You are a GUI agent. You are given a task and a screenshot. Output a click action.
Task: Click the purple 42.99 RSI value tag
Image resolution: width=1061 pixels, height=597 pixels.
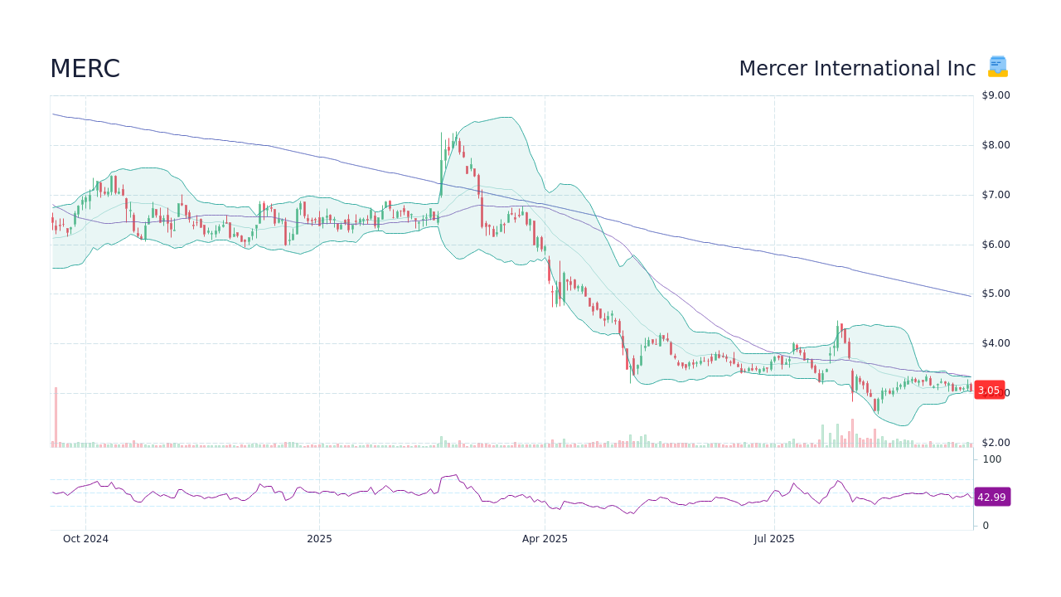[x=991, y=498]
